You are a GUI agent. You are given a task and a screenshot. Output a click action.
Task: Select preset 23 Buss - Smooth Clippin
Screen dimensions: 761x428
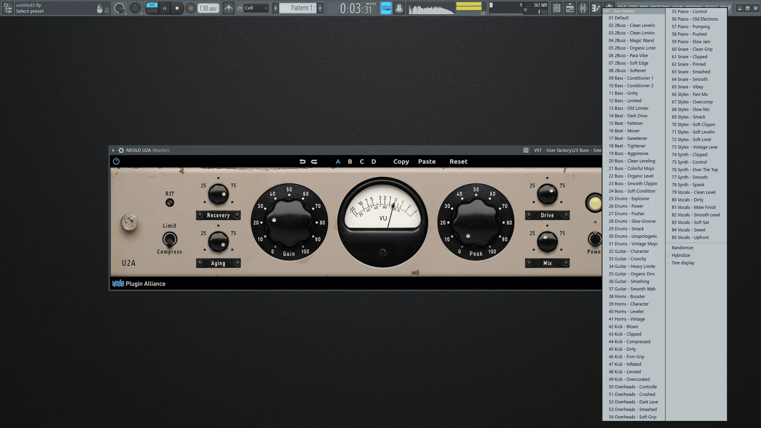point(633,183)
